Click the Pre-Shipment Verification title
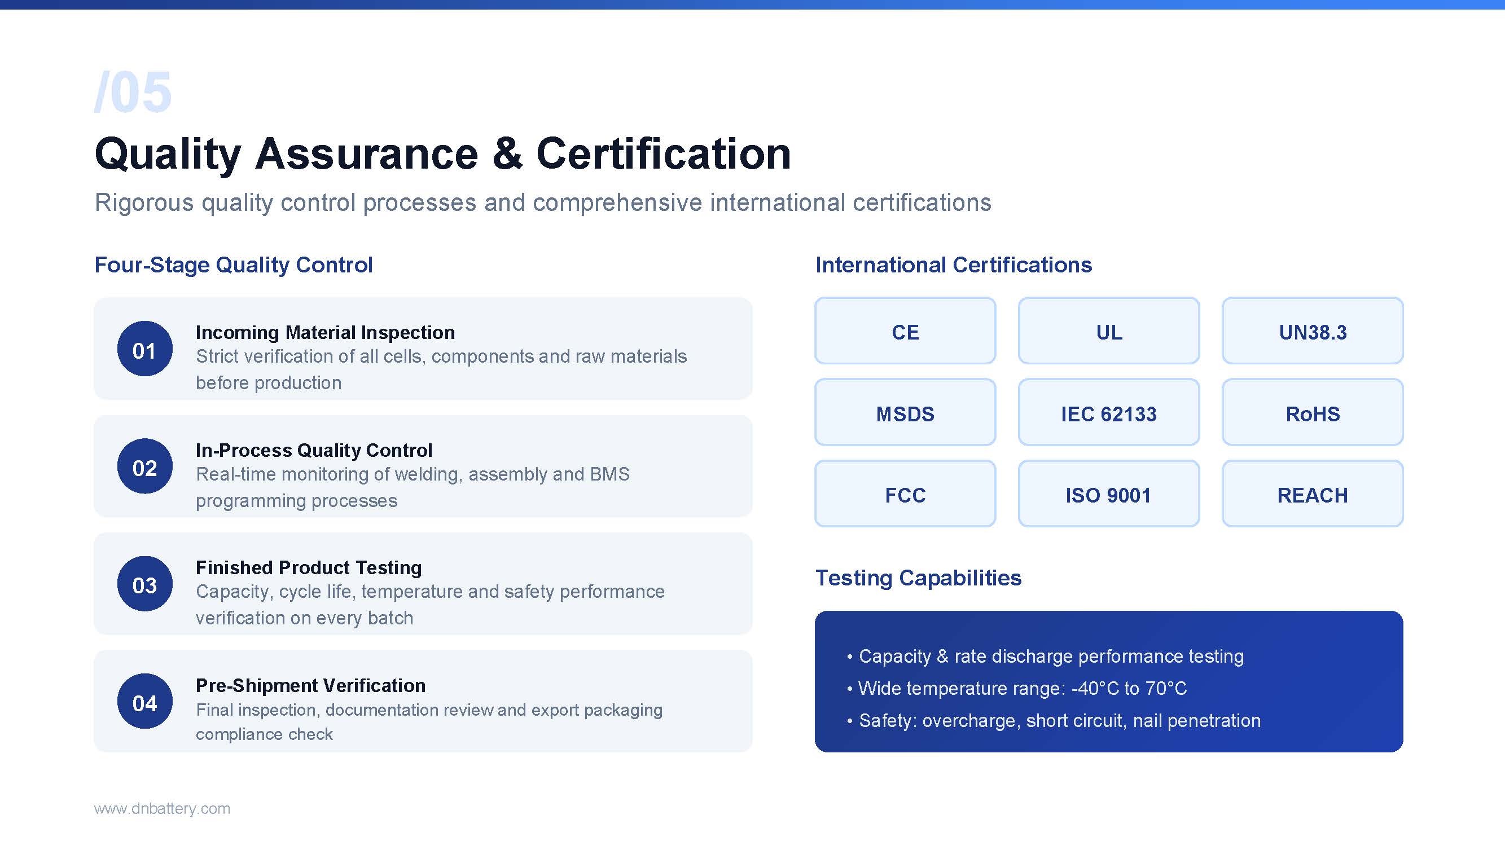 pyautogui.click(x=310, y=685)
